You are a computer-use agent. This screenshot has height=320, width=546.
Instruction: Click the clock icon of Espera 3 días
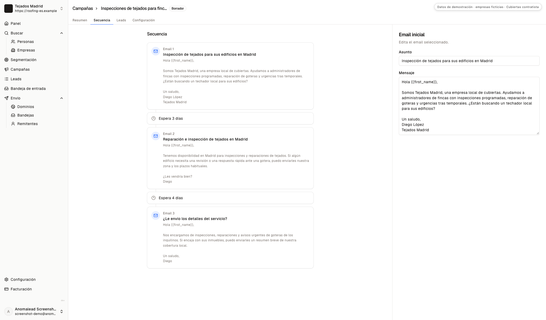pos(154,118)
